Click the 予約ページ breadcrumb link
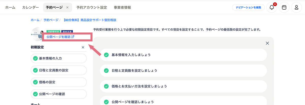 pyautogui.click(x=50, y=20)
